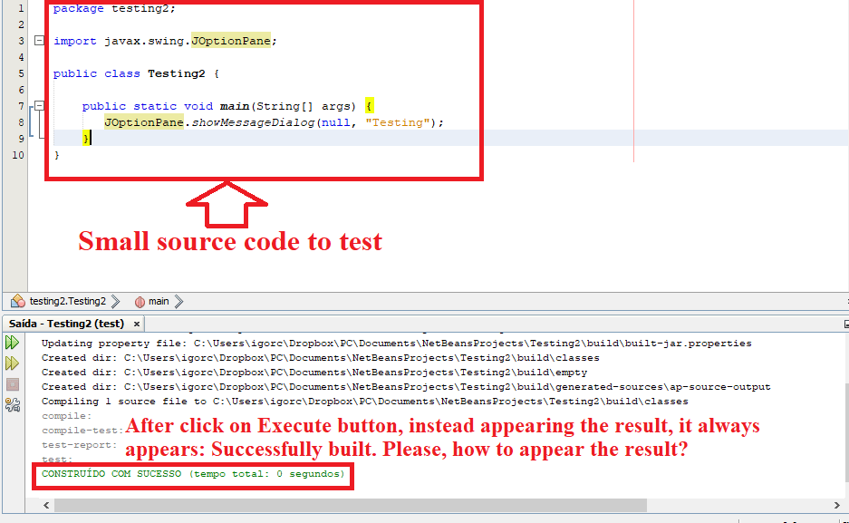
Task: Click the package keyword on line 1
Action: 78,8
